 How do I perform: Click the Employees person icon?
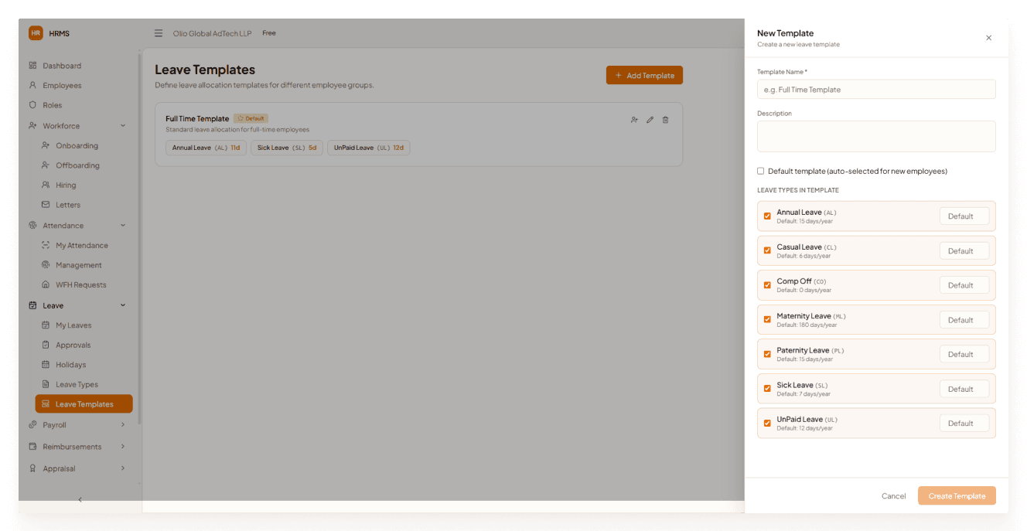coord(32,85)
